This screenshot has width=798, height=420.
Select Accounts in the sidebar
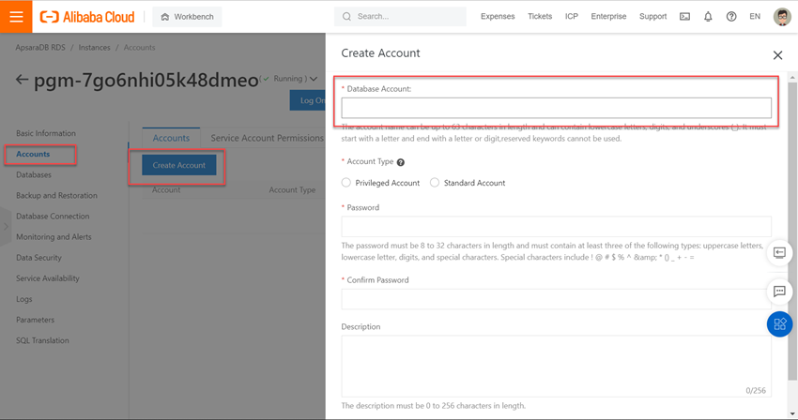coord(33,154)
